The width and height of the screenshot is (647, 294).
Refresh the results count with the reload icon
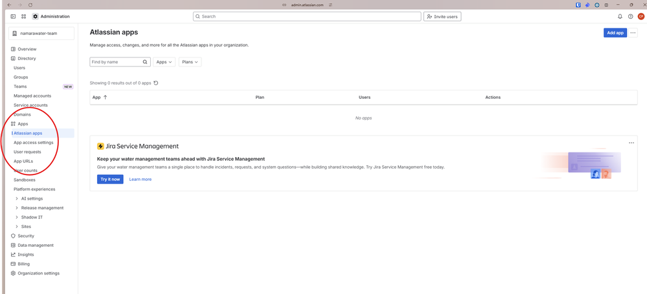click(x=156, y=83)
